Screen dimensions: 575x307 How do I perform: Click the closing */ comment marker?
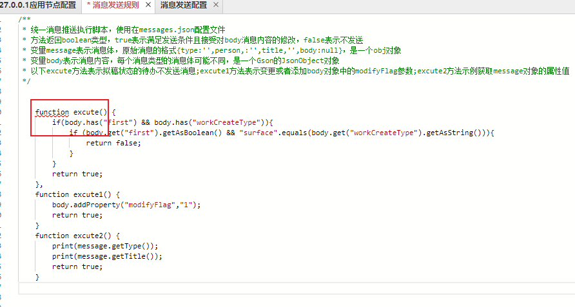25,81
